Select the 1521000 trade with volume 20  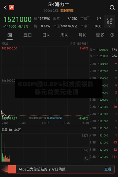[x=103, y=107]
